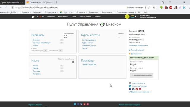Screen dimensions: 190x107
Task: Click the Facebook icon in the footer
Action: [78, 104]
